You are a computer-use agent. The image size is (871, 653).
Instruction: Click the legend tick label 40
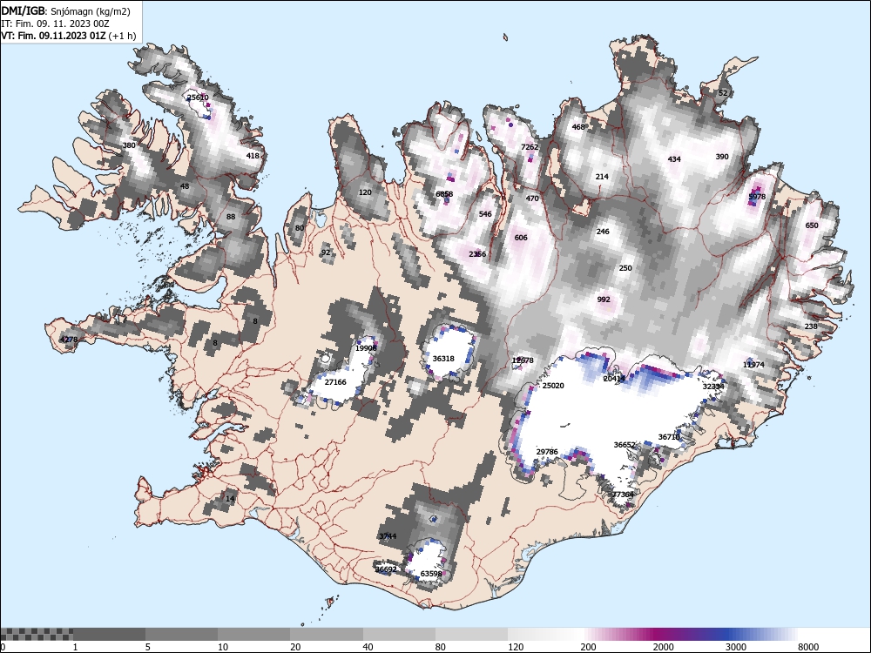point(368,647)
